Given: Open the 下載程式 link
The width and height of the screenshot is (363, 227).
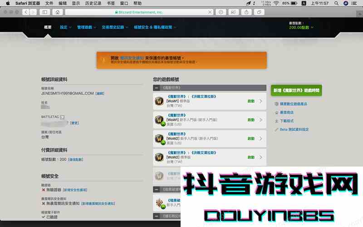Looking at the screenshot, I should tap(287, 121).
